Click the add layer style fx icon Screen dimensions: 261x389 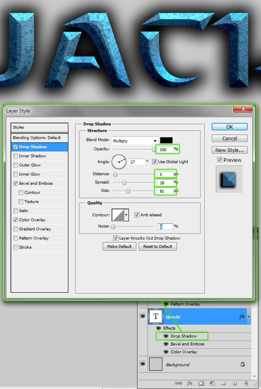point(190,383)
